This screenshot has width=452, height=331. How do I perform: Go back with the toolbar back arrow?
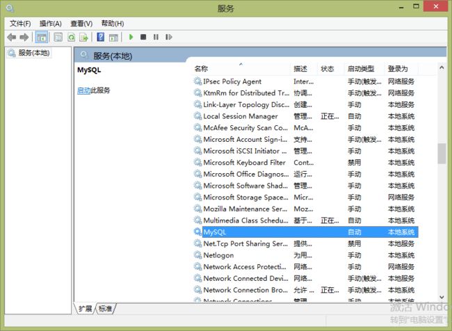pyautogui.click(x=12, y=37)
